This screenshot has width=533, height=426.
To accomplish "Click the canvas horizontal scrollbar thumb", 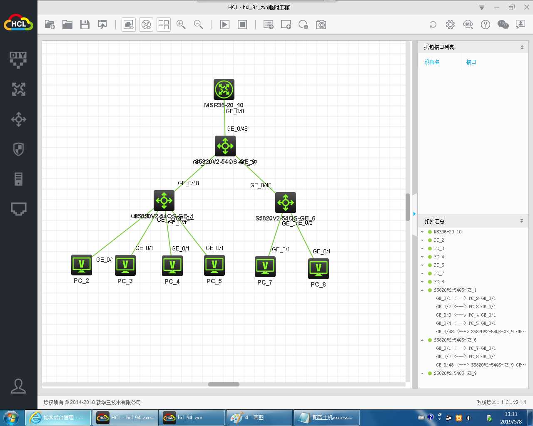I will [x=224, y=384].
